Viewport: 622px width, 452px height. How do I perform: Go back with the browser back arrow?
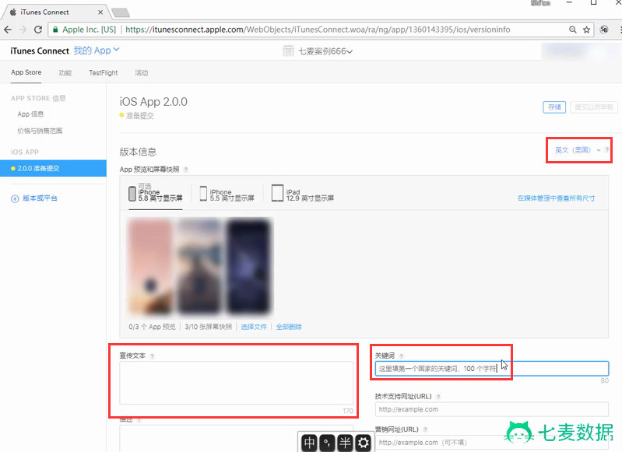pyautogui.click(x=8, y=30)
